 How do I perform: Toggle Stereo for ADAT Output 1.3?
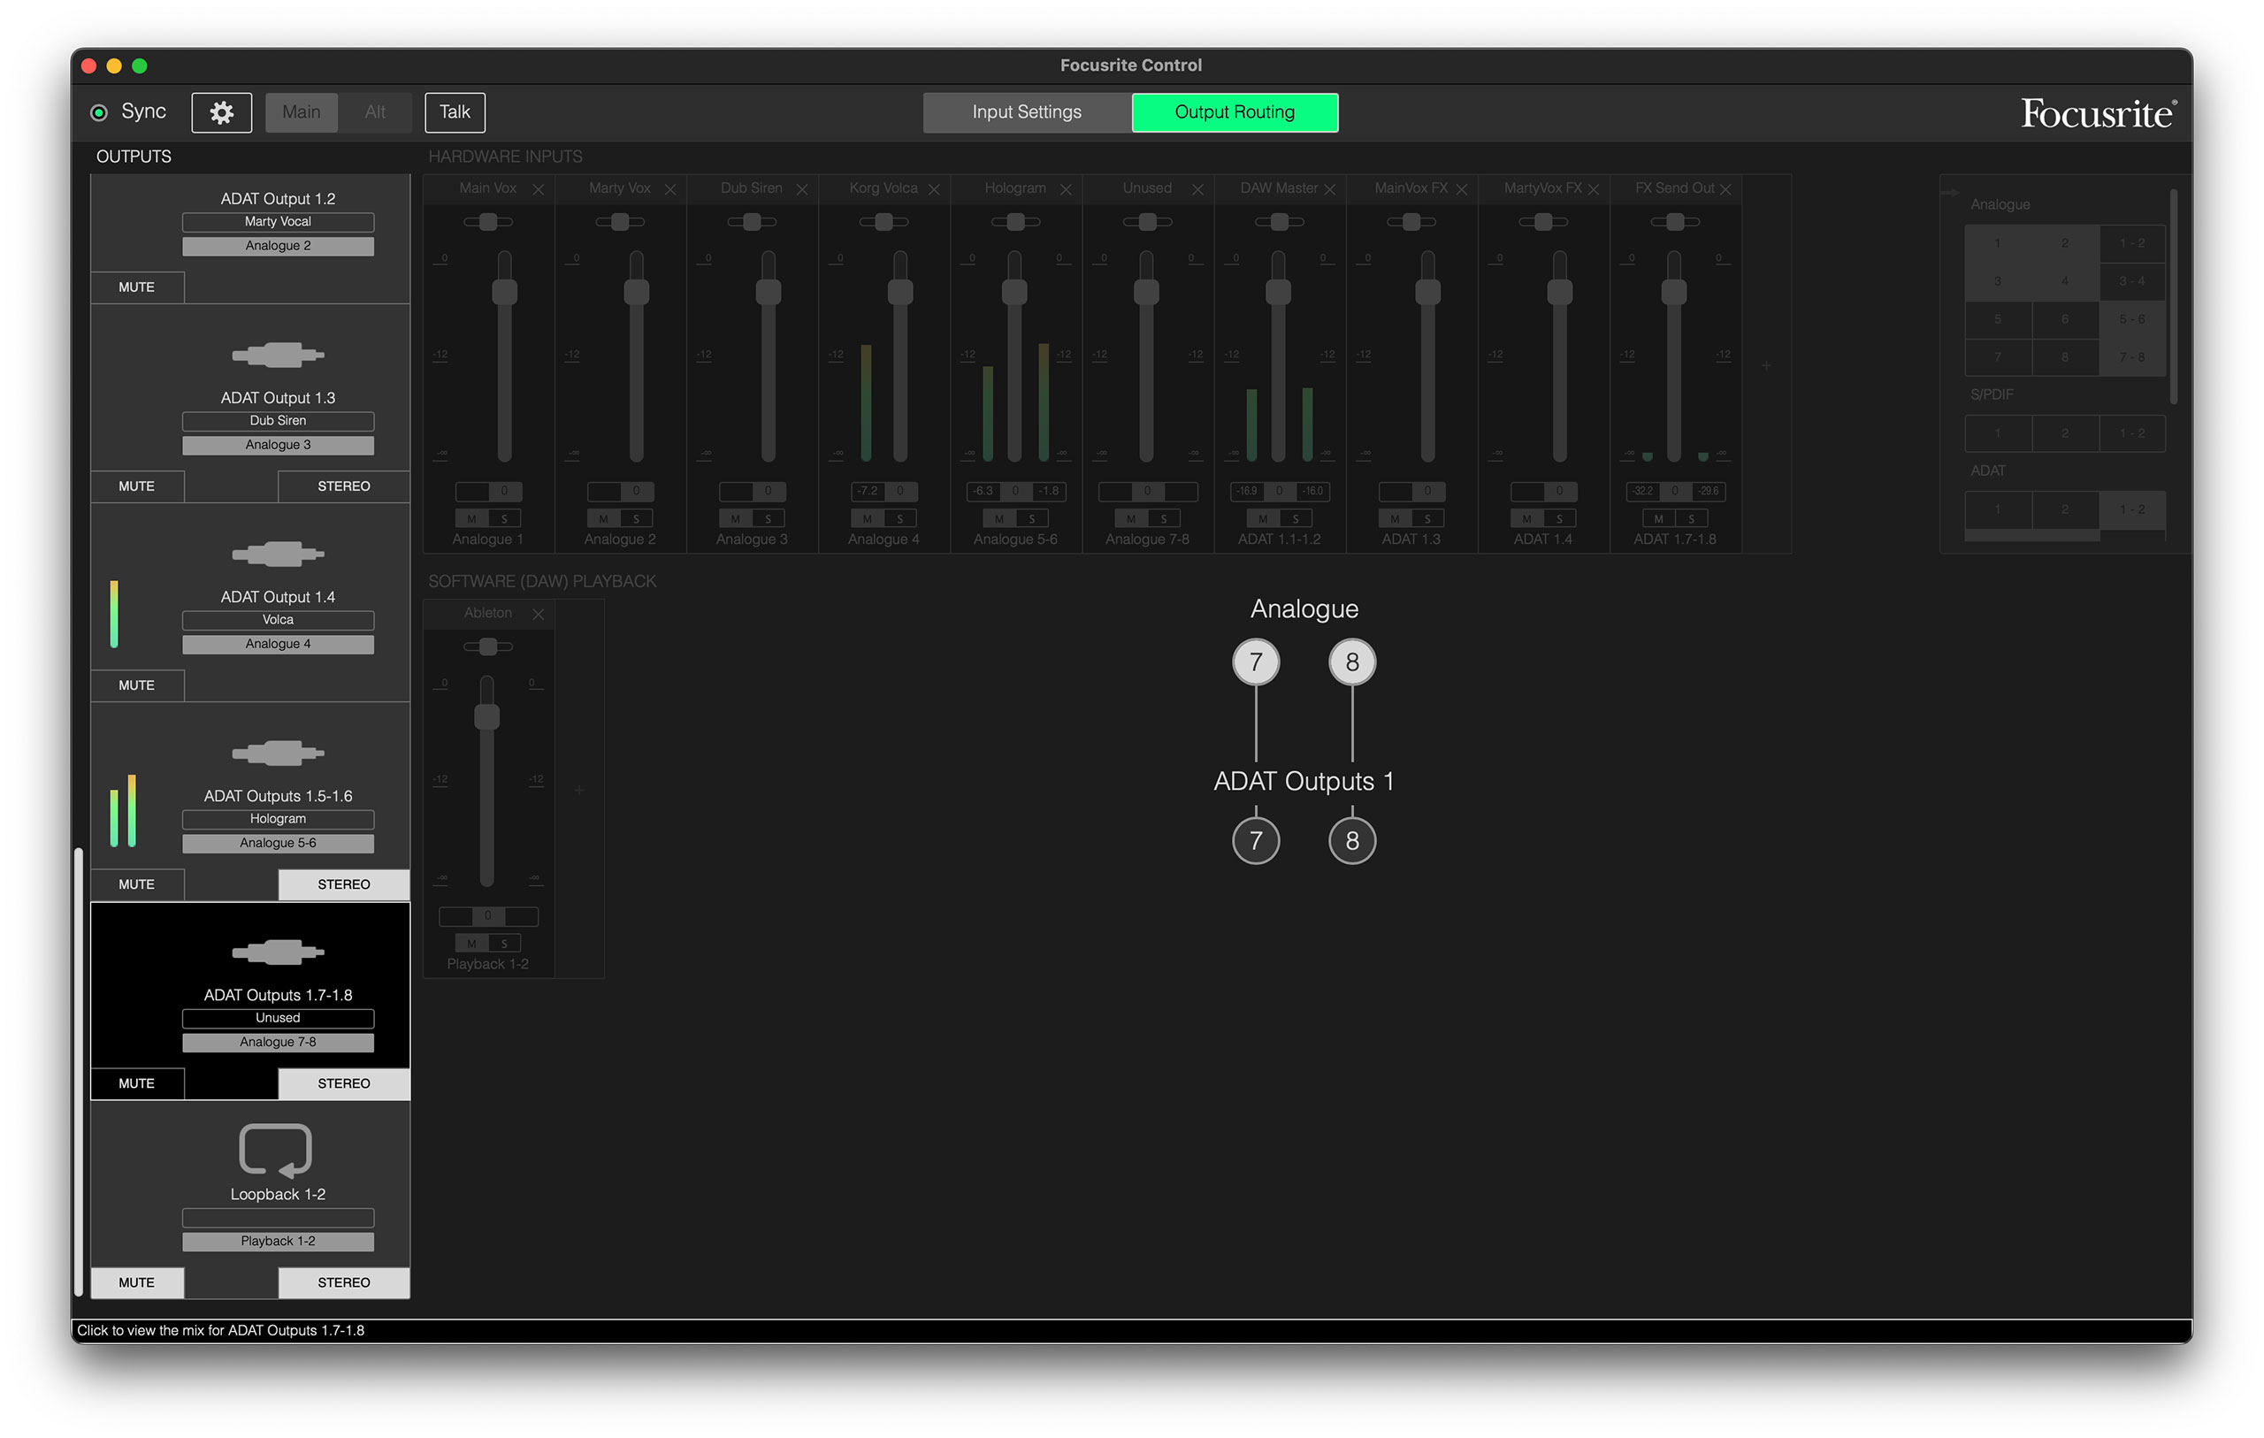pos(344,486)
